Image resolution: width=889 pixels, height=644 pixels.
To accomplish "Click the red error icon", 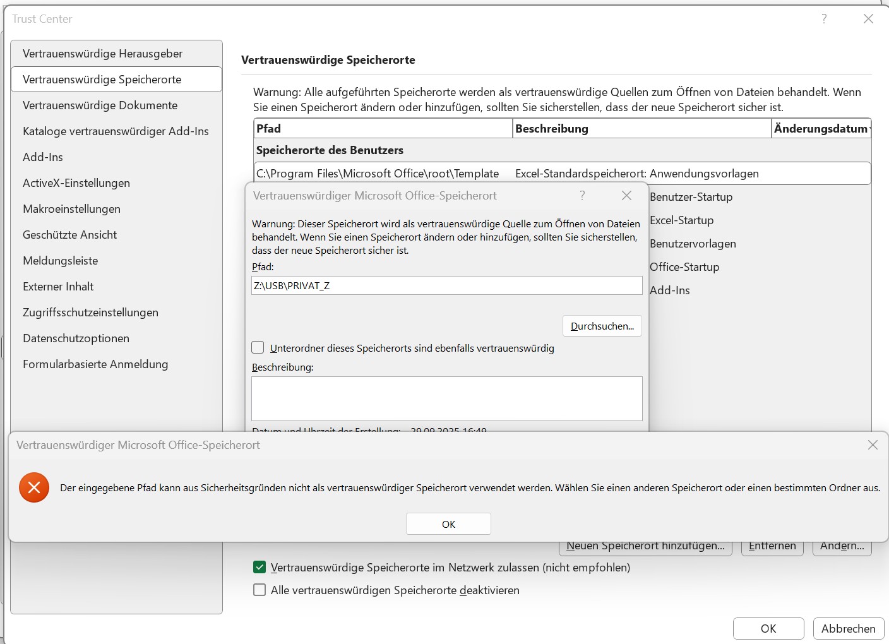I will pos(34,487).
